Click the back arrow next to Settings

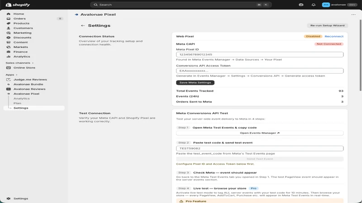point(83,26)
